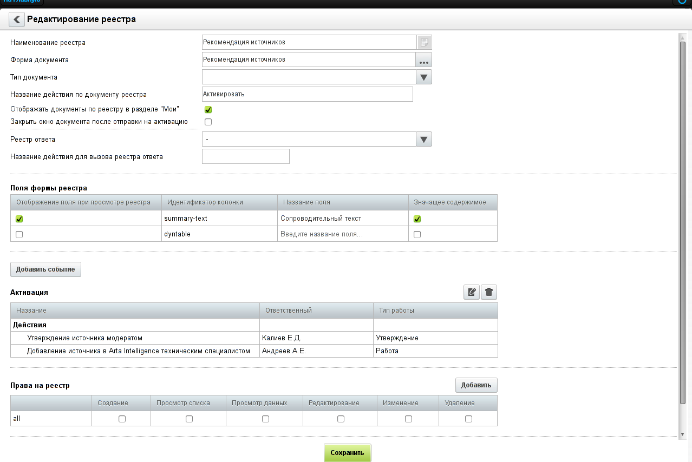Click the 'Добавить событие' button
Screen dimensions: 692x462
coord(45,269)
